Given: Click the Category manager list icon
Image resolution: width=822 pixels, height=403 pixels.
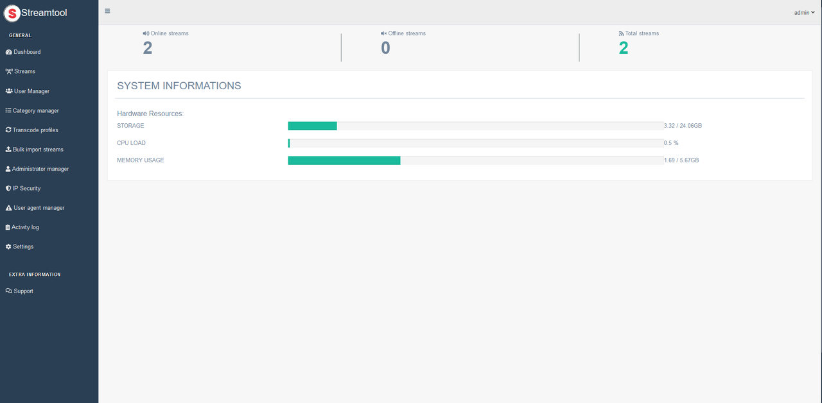Looking at the screenshot, I should [8, 110].
